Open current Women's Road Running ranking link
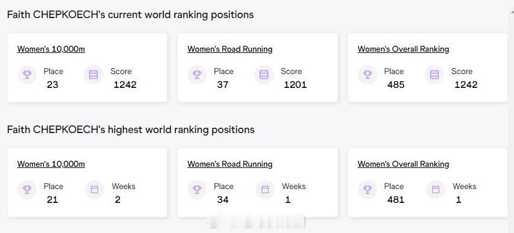The width and height of the screenshot is (514, 233). [x=230, y=49]
